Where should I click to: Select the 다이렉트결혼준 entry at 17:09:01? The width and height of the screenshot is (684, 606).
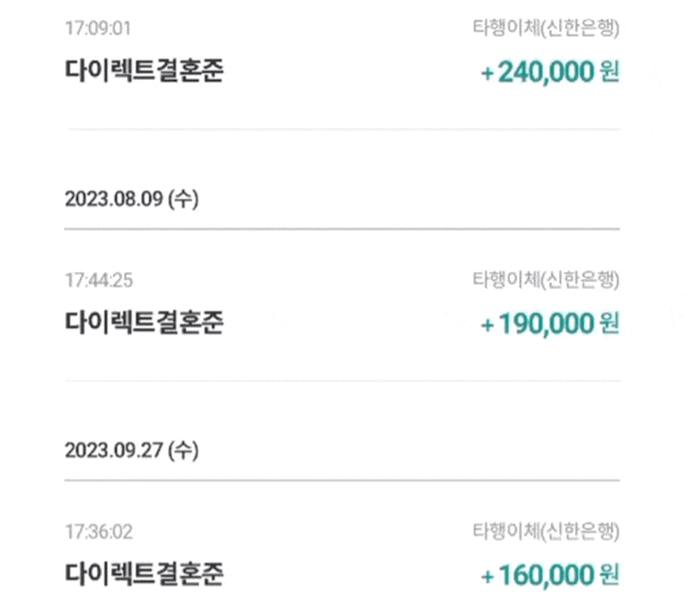click(144, 72)
